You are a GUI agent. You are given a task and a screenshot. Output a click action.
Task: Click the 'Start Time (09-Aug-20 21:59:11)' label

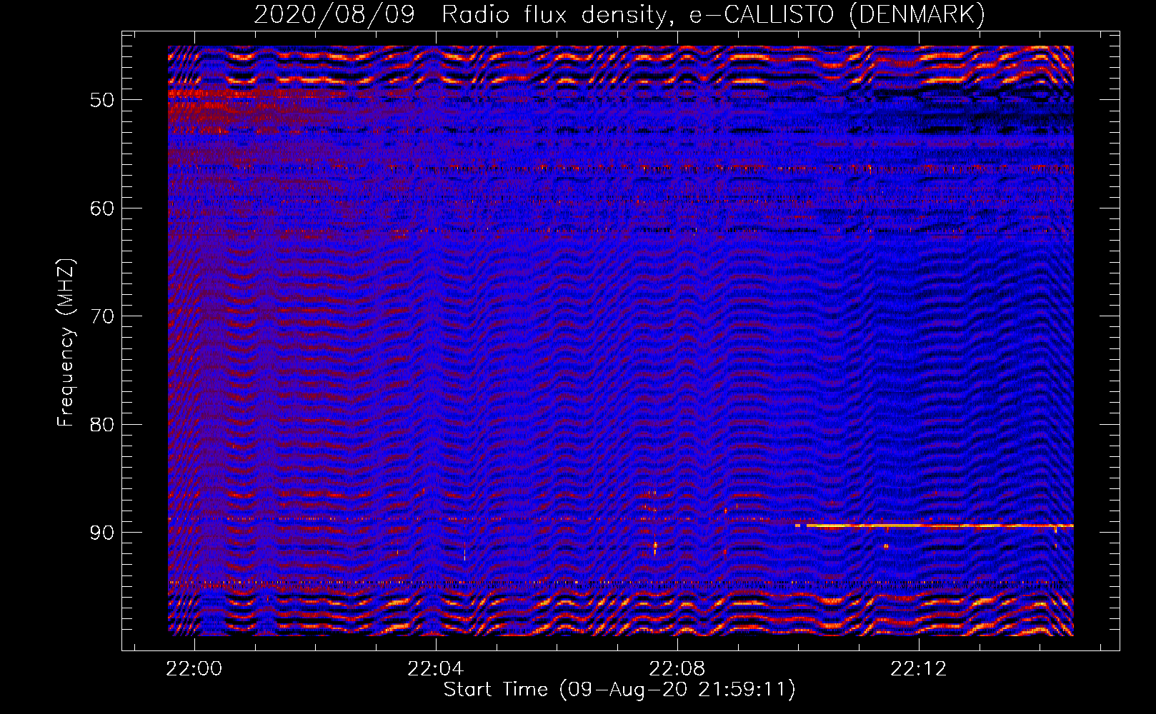click(x=619, y=690)
